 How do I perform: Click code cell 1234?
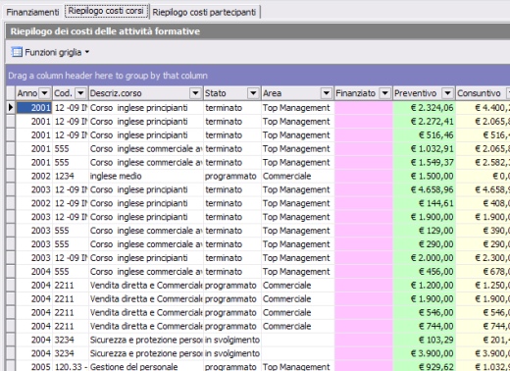pyautogui.click(x=71, y=176)
